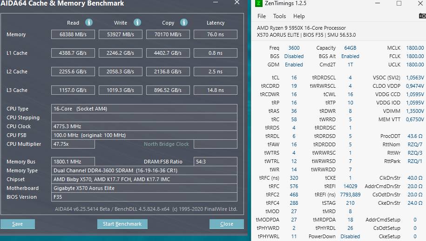Maximize the ZenTimings window
This screenshot has width=426, height=241.
[399, 3]
